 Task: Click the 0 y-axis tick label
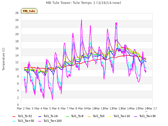18,105
